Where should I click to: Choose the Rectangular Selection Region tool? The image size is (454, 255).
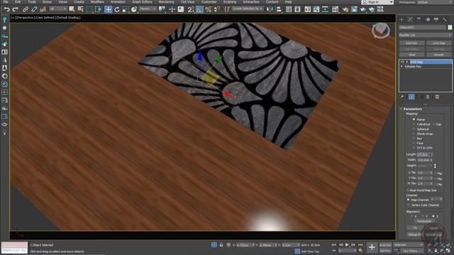tap(89, 9)
